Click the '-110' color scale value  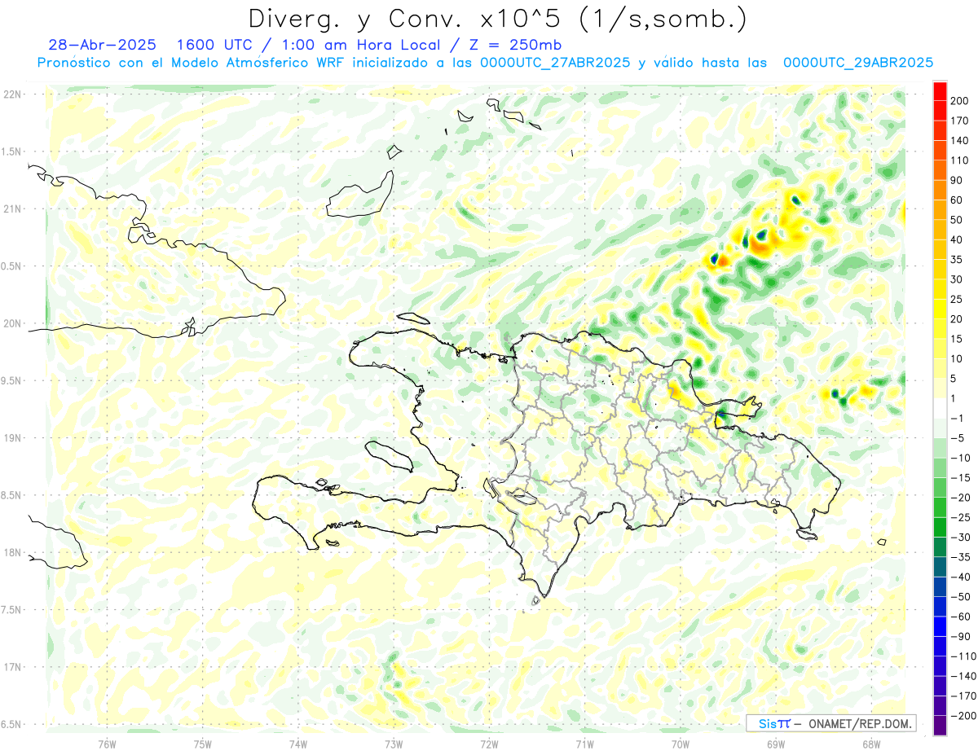point(963,656)
